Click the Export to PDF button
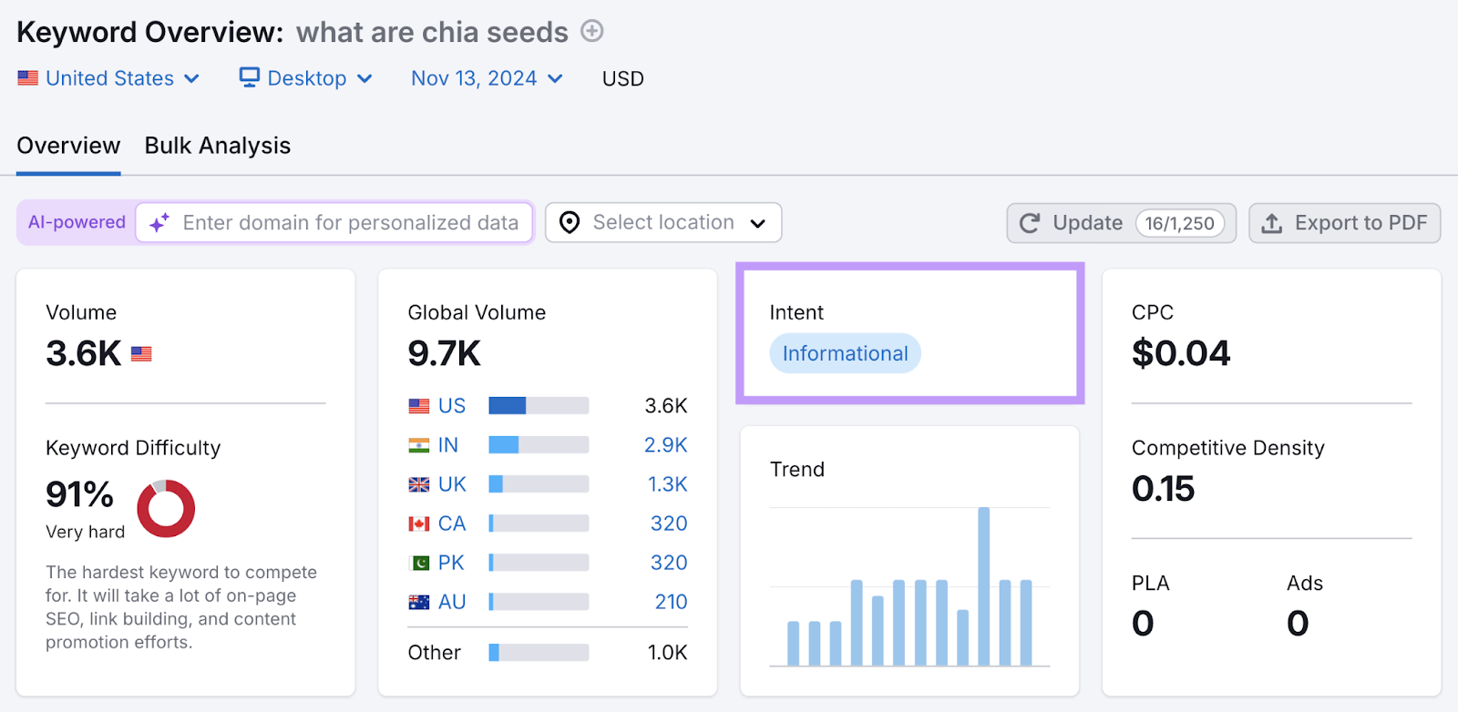 point(1344,223)
